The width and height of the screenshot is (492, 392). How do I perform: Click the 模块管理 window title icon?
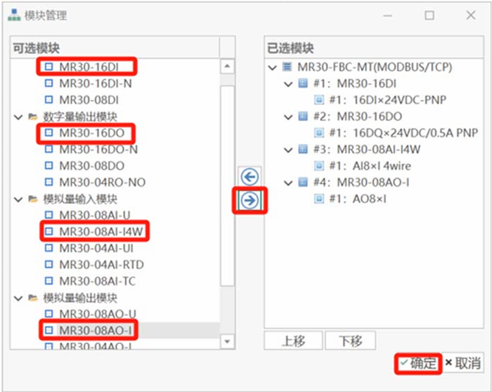point(14,15)
